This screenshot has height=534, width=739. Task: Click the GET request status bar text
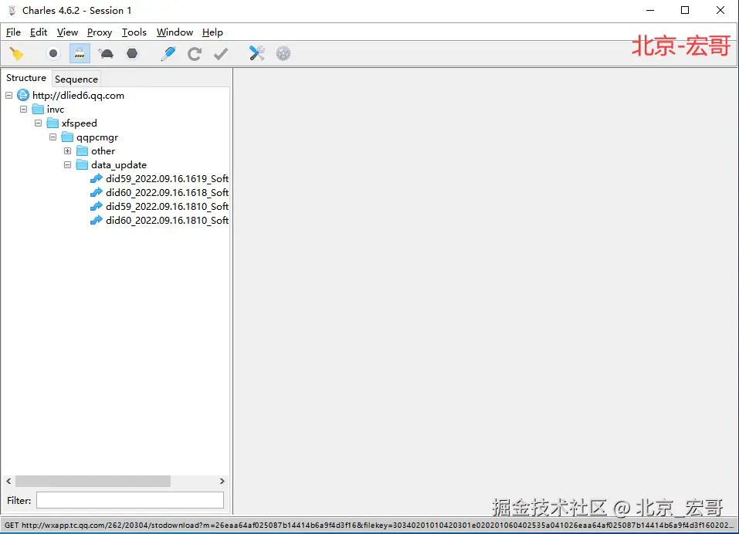click(368, 525)
